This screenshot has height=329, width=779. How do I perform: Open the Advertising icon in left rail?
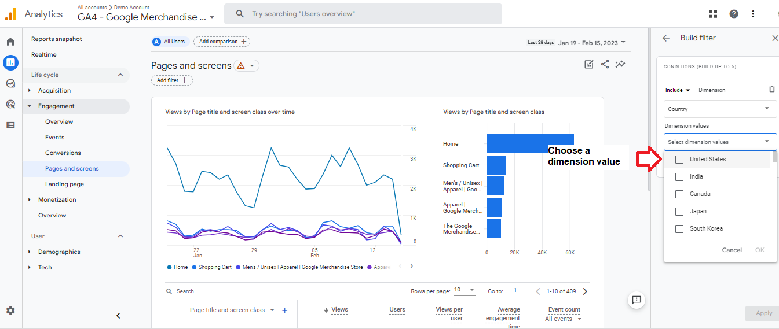click(x=10, y=104)
